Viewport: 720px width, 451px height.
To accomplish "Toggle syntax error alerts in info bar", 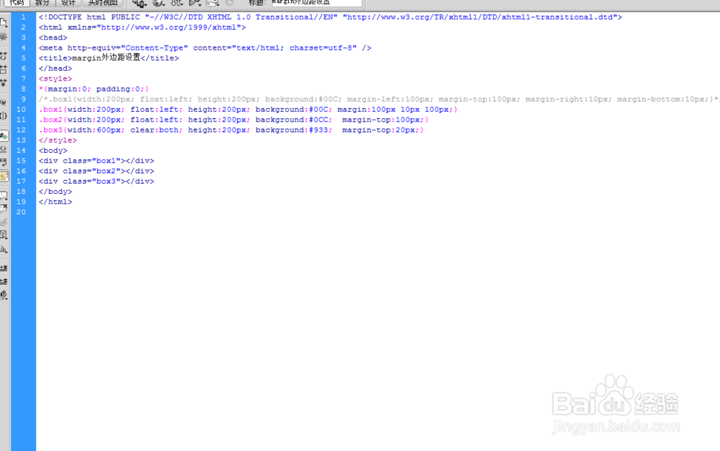I will click(4, 176).
